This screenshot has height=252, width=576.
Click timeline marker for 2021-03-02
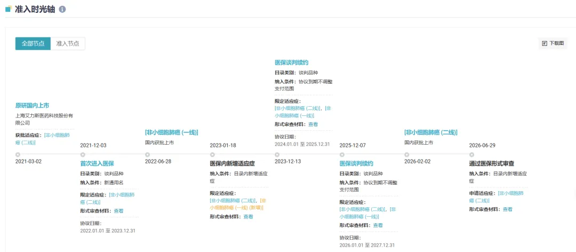click(x=18, y=154)
